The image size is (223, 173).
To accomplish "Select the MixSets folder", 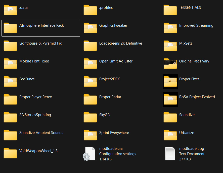I will (x=186, y=43).
